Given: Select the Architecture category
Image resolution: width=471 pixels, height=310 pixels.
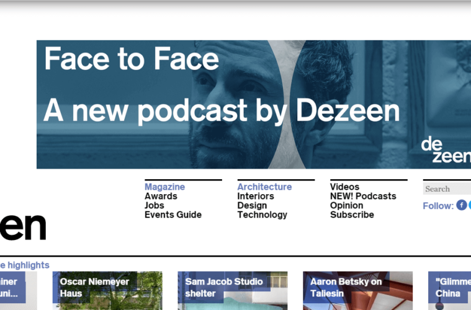Looking at the screenshot, I should pyautogui.click(x=264, y=187).
